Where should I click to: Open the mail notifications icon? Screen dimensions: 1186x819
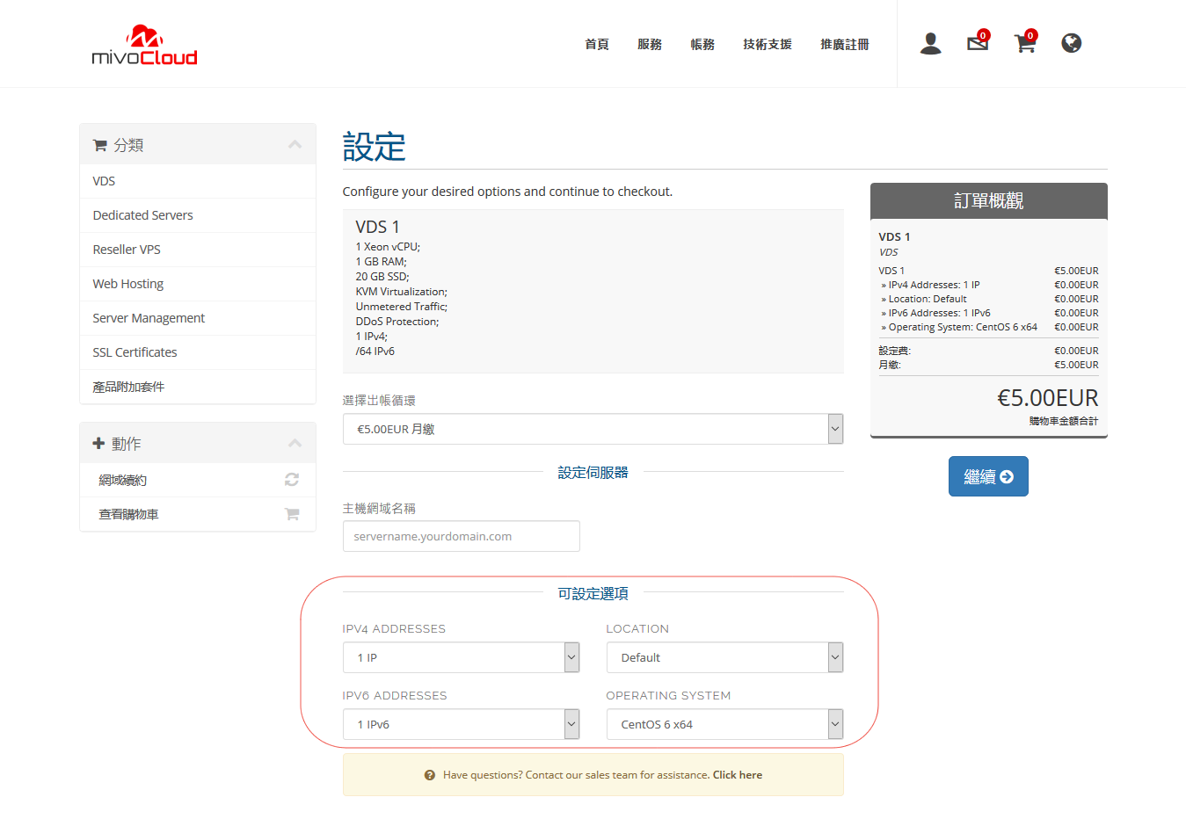click(x=978, y=42)
